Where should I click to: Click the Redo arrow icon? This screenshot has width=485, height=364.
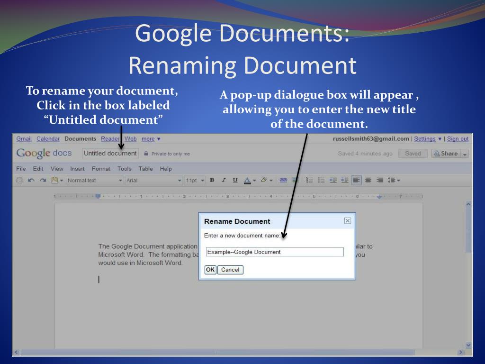coord(43,181)
